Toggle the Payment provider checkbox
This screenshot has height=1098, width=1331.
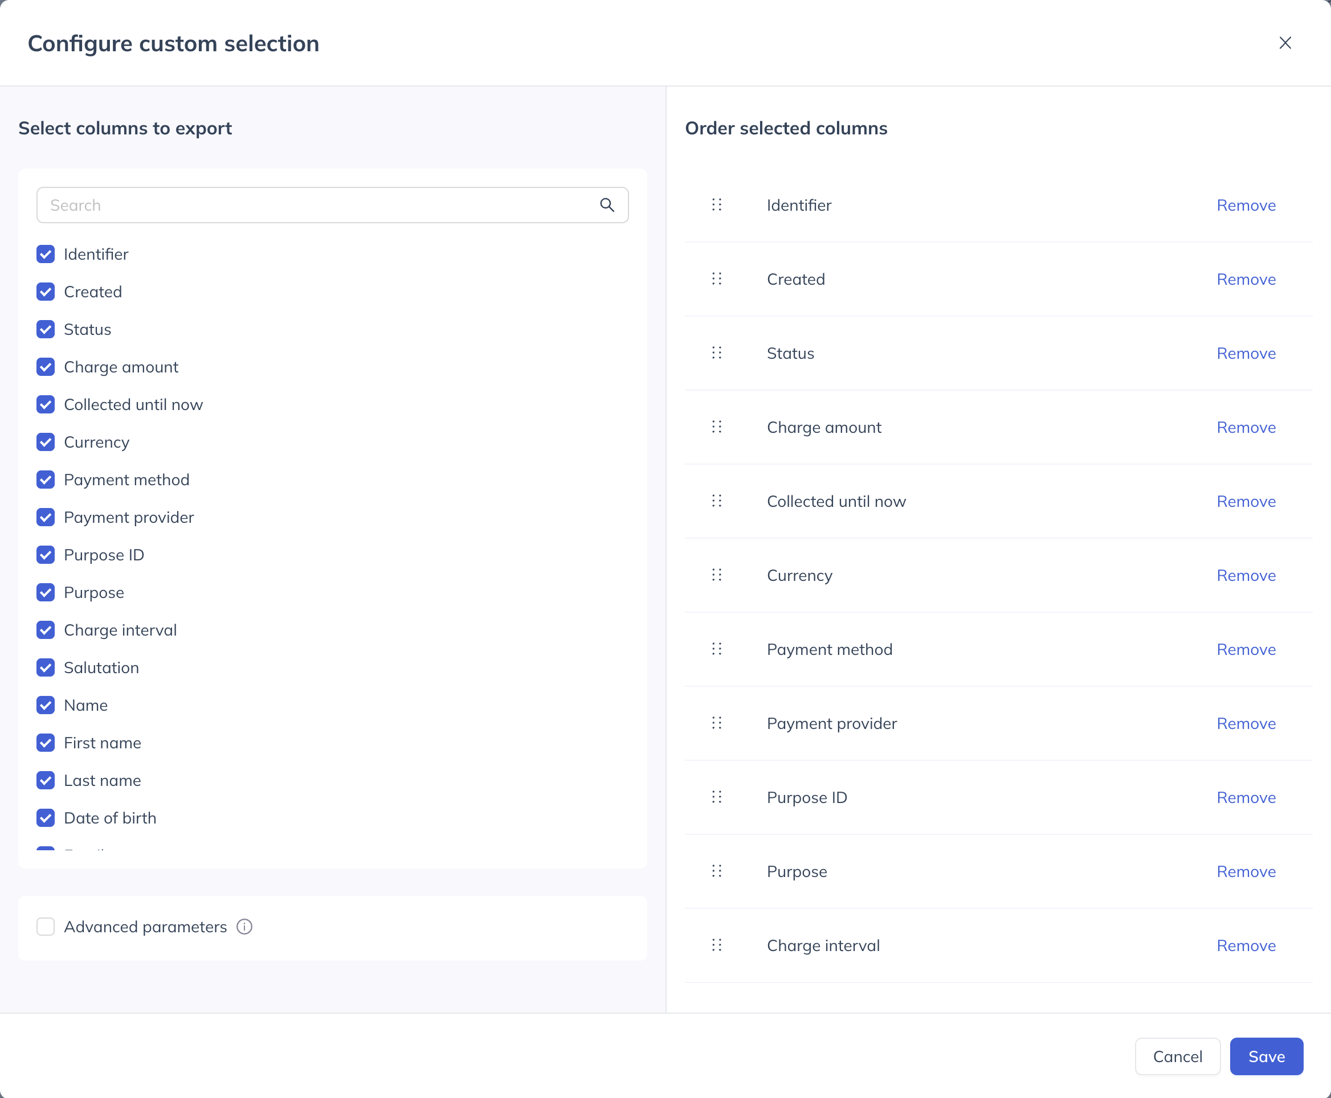click(46, 517)
